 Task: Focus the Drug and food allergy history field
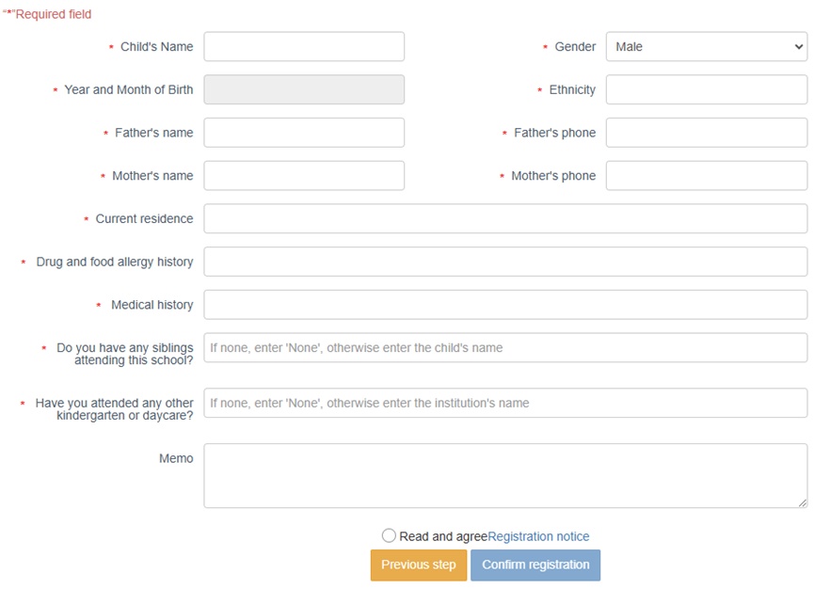(x=505, y=262)
